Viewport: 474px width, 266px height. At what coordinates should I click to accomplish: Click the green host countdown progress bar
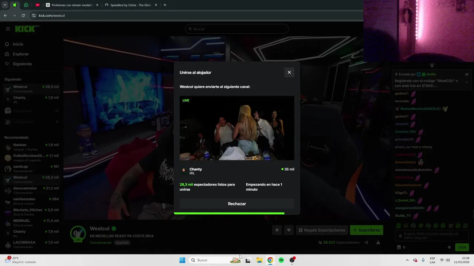pyautogui.click(x=229, y=213)
